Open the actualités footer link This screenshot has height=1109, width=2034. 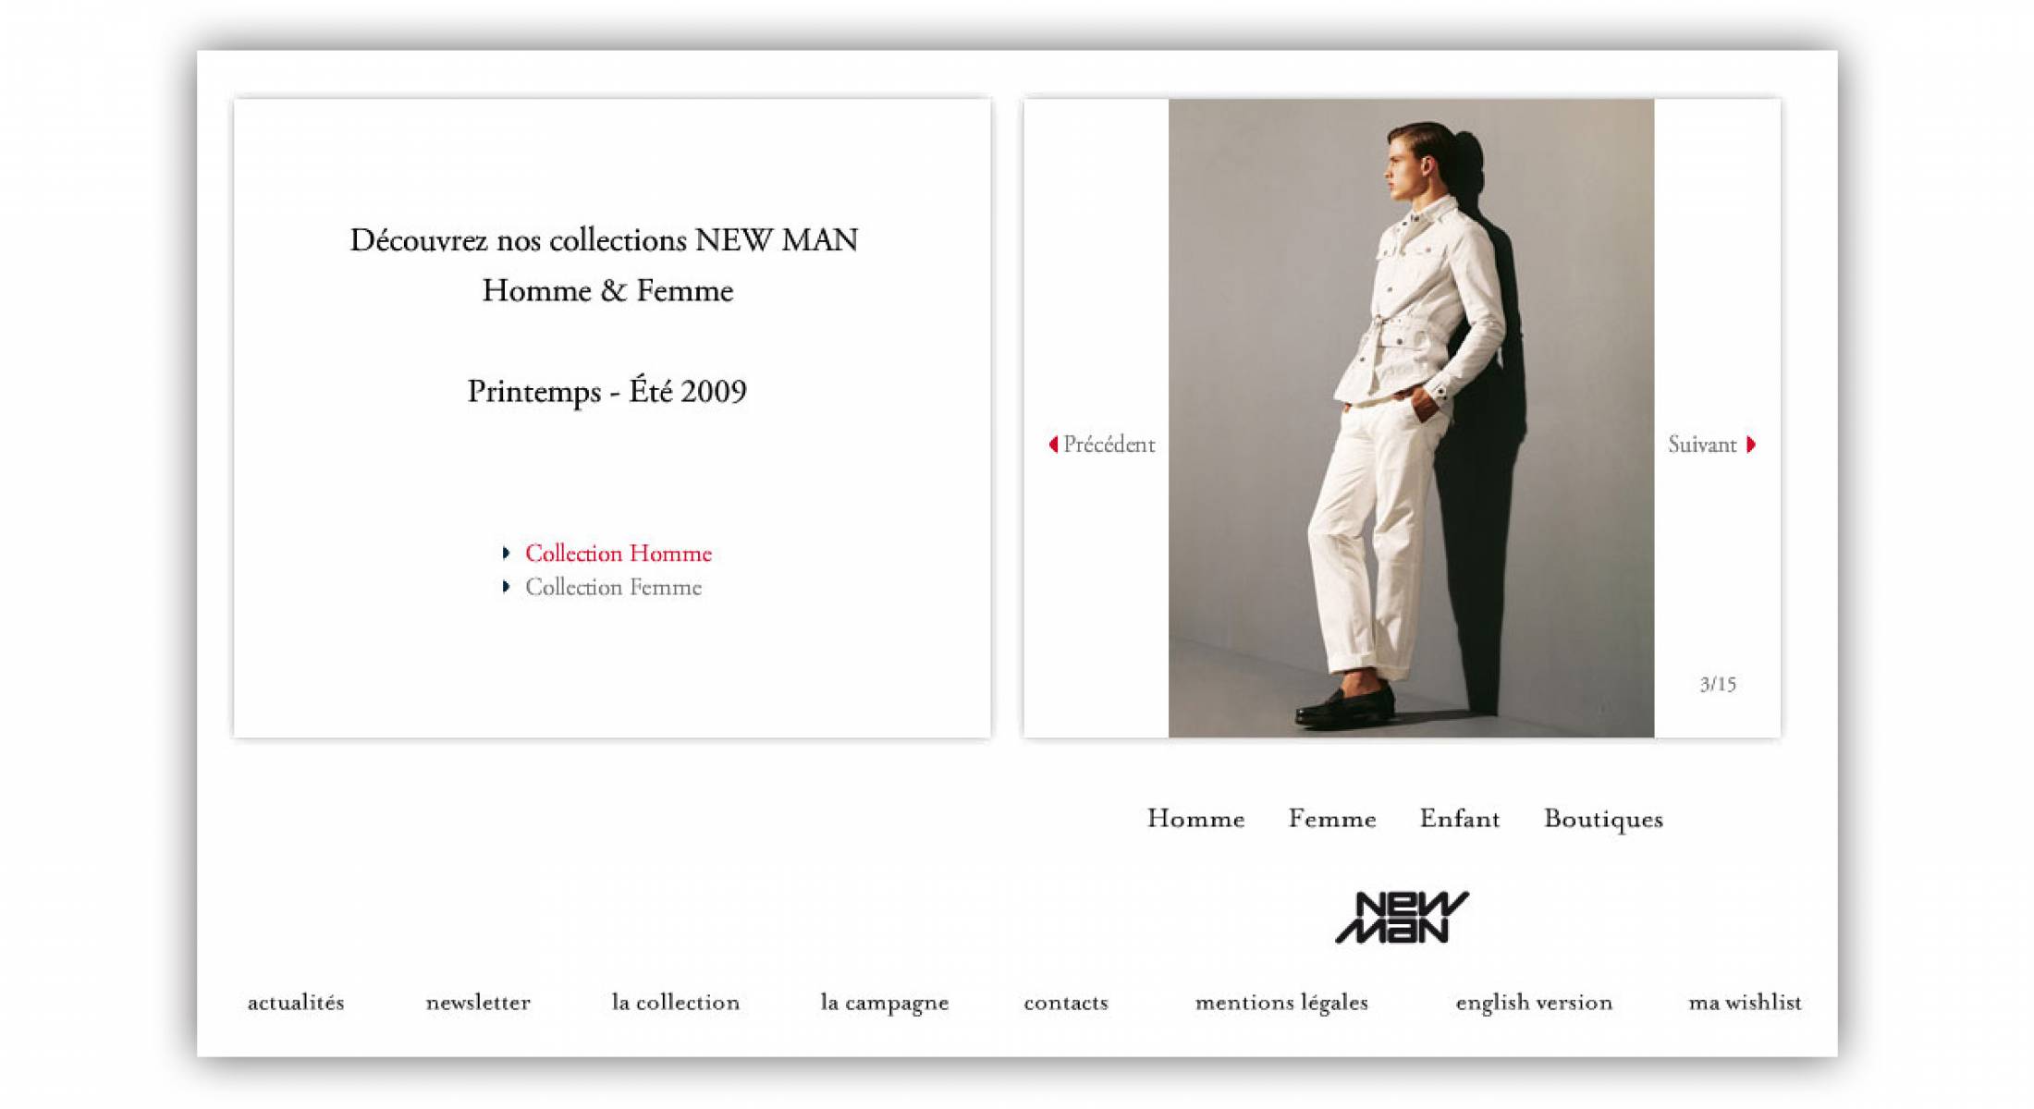click(x=296, y=1002)
